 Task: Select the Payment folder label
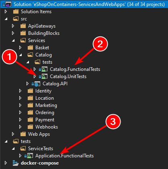click(45, 120)
